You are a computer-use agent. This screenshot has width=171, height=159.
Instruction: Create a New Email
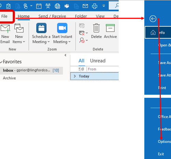click(x=5, y=34)
